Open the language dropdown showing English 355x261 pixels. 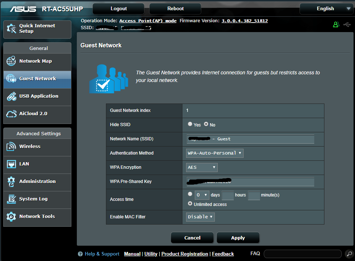click(x=326, y=9)
